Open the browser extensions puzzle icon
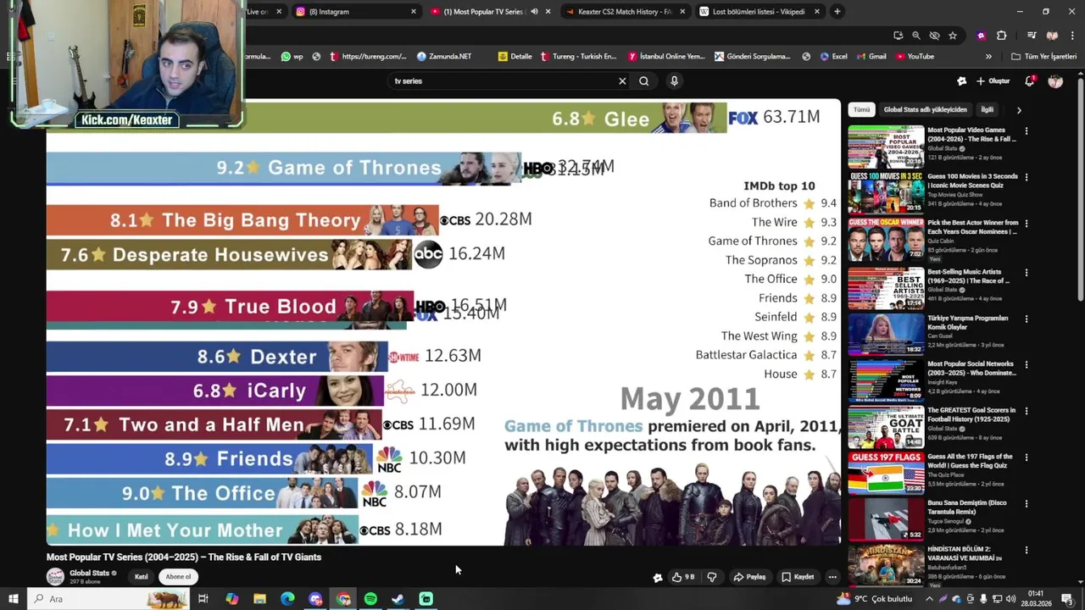 coord(1001,36)
